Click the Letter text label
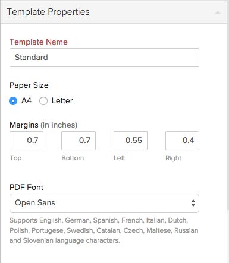The height and width of the screenshot is (263, 229). click(x=62, y=100)
